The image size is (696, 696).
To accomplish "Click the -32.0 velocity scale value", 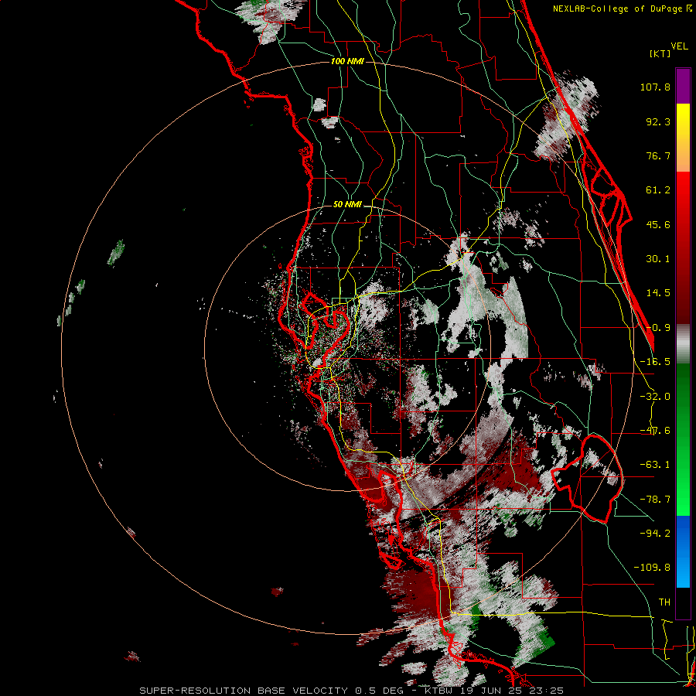I will (x=655, y=397).
